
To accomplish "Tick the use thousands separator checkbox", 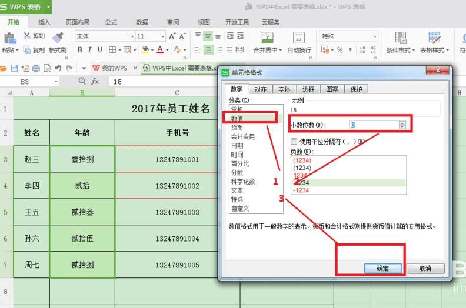I will coord(294,141).
